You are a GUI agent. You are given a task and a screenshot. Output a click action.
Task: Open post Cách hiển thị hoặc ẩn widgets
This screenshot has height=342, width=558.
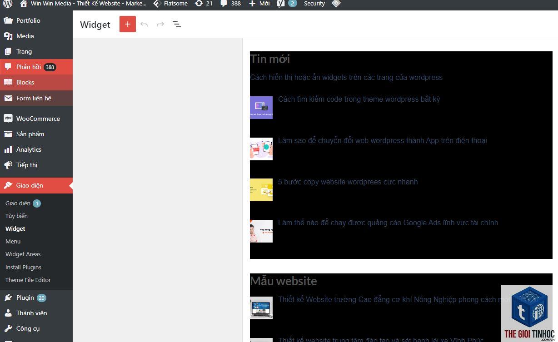(x=346, y=77)
